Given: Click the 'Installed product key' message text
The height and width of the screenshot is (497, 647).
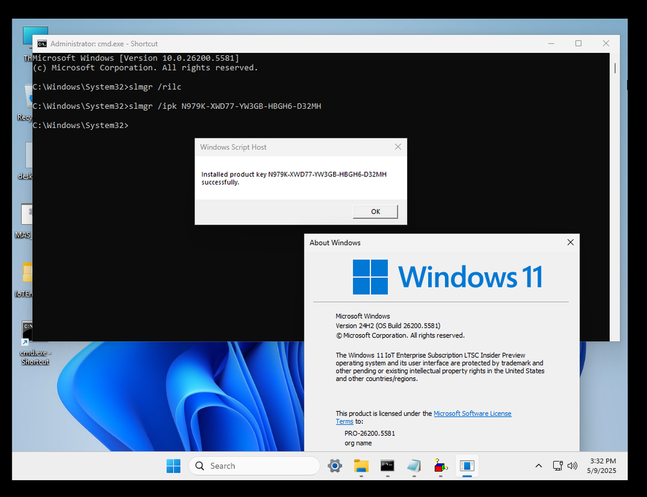Looking at the screenshot, I should pos(294,178).
